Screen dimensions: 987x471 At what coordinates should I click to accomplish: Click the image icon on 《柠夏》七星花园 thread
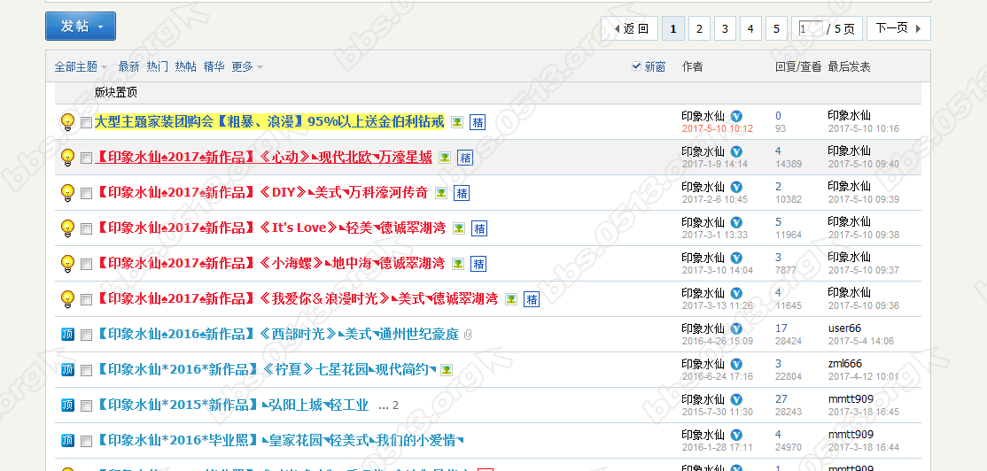coord(447,370)
